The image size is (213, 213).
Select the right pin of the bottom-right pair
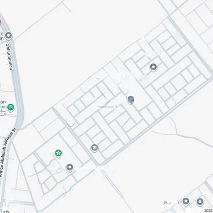[x=200, y=202]
